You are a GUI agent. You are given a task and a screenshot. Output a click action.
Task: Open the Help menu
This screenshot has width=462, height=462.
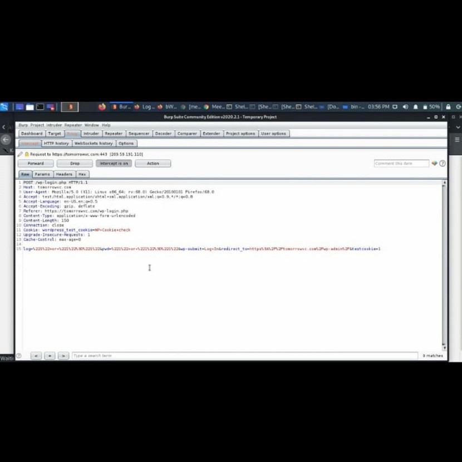click(106, 125)
